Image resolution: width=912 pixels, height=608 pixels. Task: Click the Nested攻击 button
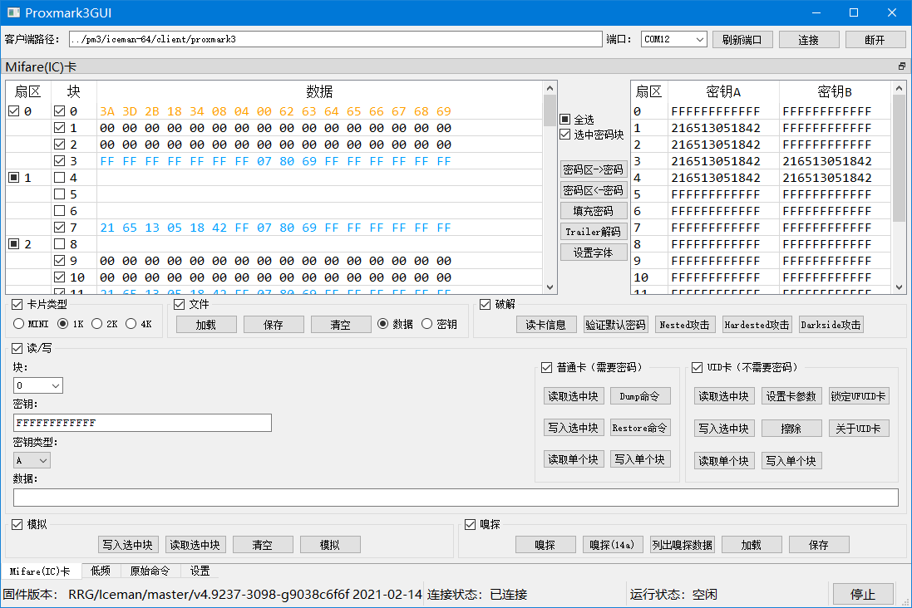pyautogui.click(x=684, y=325)
